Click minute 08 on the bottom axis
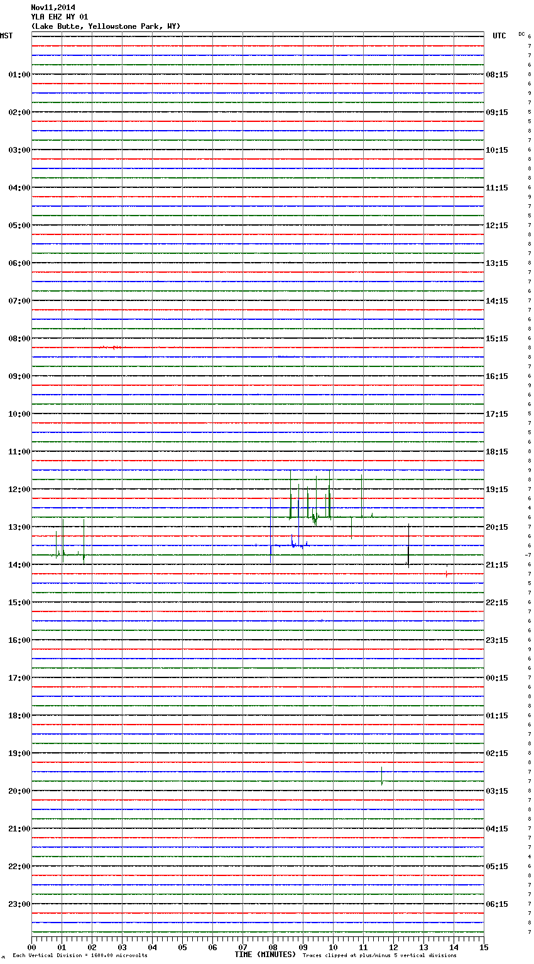The height and width of the screenshot is (964, 534). [x=273, y=947]
